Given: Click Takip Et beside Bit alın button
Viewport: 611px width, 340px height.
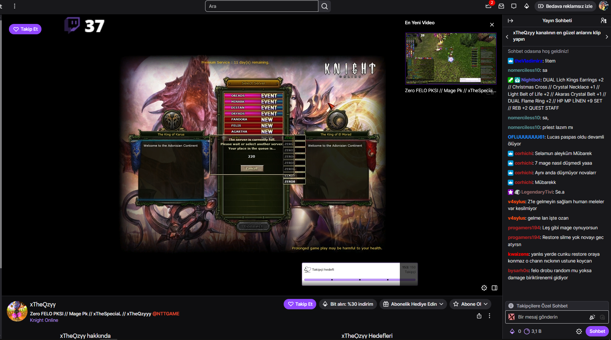Looking at the screenshot, I should coord(300,304).
